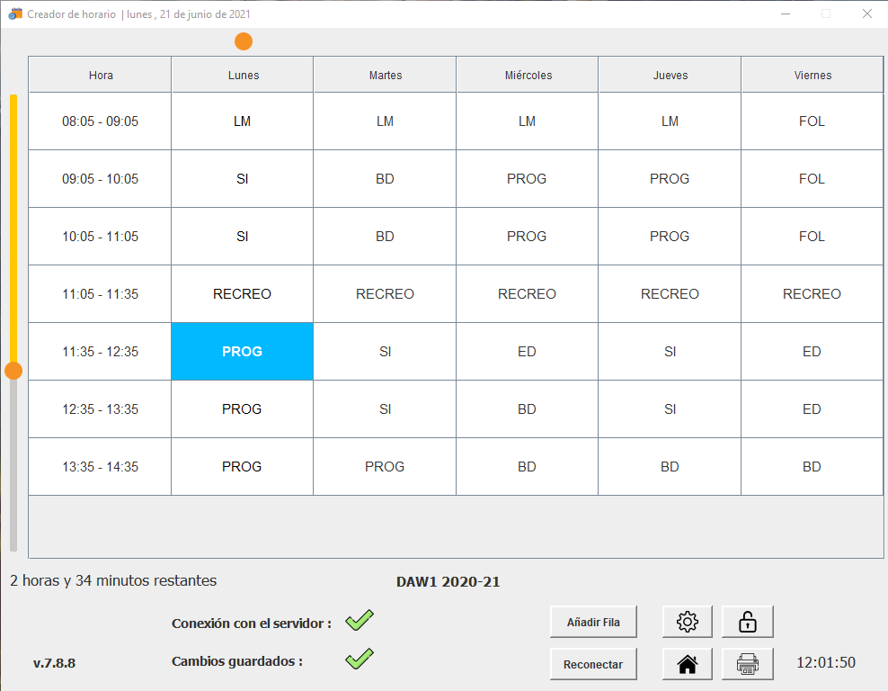Click Friday's first FOL cell
888x691 pixels.
tap(812, 121)
